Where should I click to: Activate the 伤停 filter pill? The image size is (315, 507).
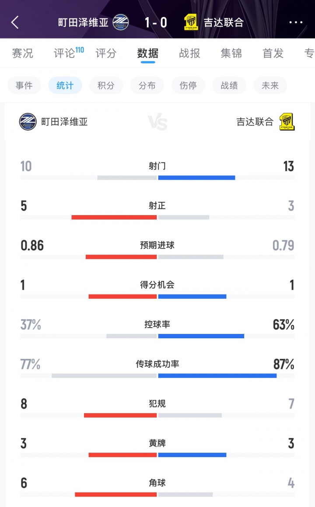188,85
